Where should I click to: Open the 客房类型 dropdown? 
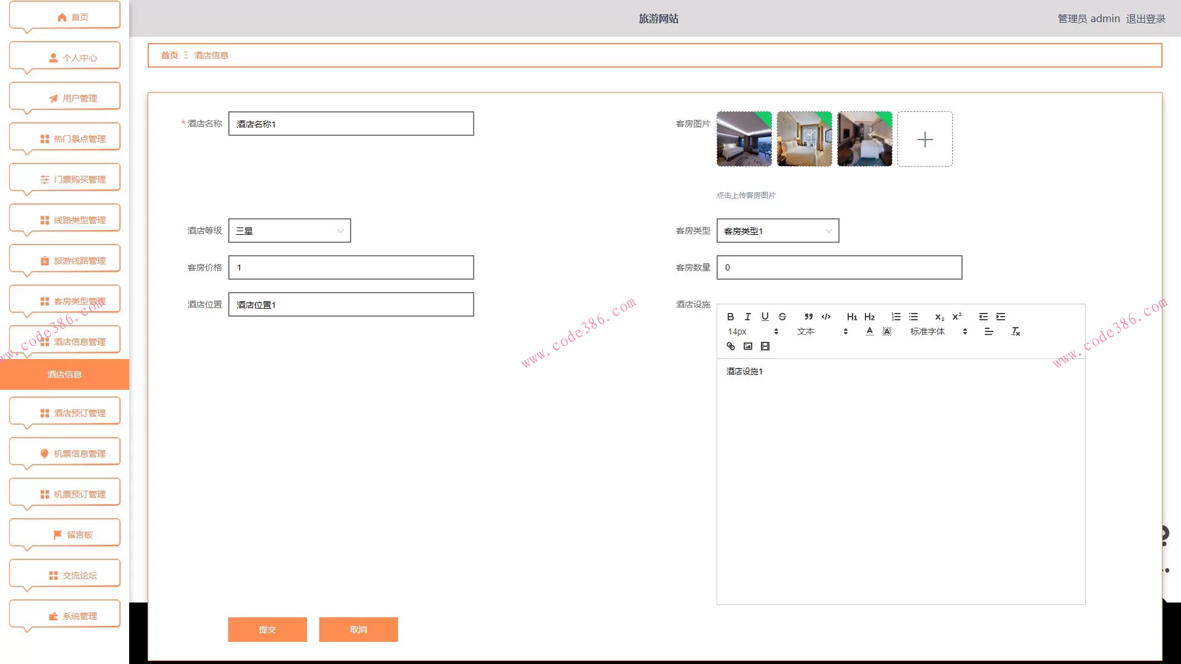coord(777,231)
